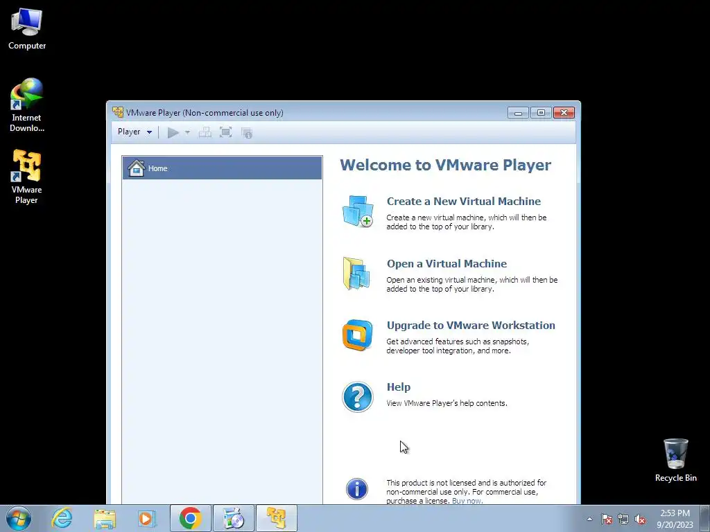
Task: Click the VMware Player taskbar button
Action: [x=276, y=518]
